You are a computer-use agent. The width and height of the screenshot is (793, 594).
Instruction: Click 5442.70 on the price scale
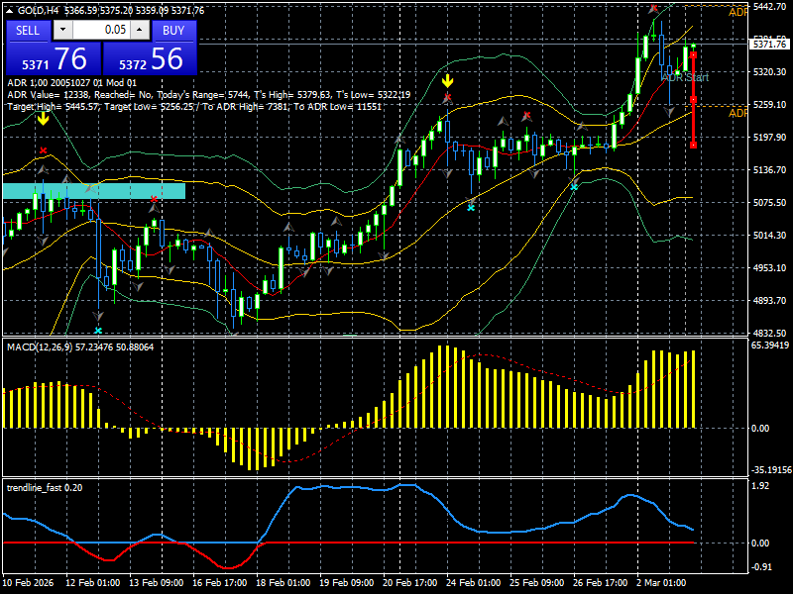pos(769,6)
